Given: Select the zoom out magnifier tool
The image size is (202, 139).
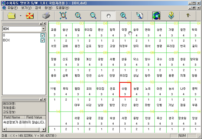Looking at the screenshot, I should 93,16.
